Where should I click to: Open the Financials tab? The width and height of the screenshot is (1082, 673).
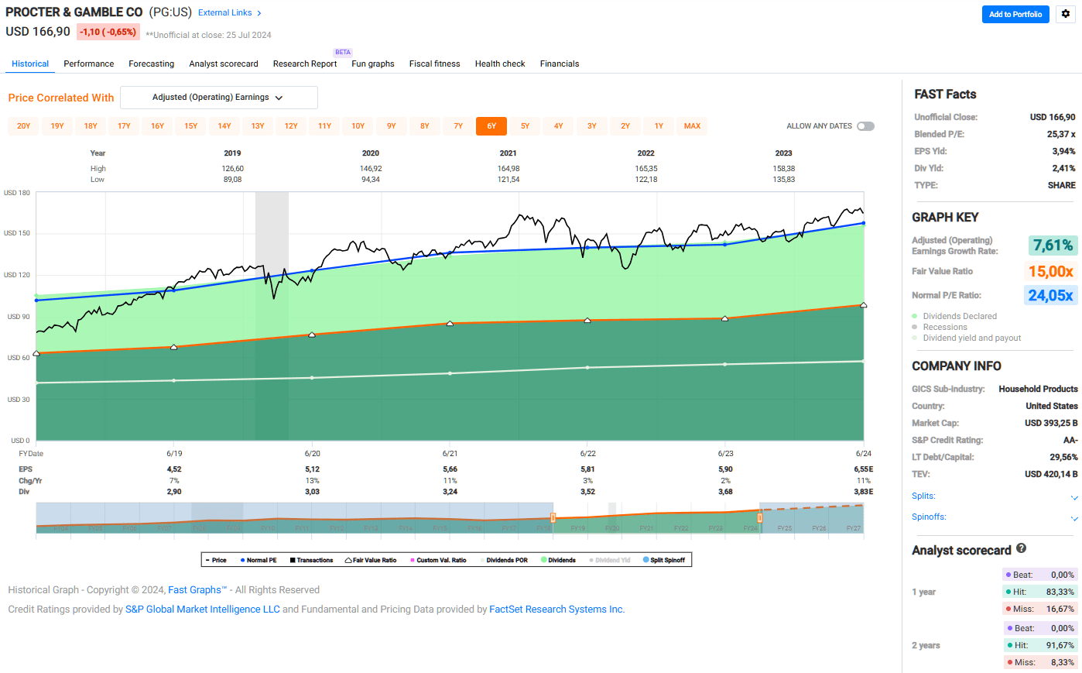[x=560, y=64]
